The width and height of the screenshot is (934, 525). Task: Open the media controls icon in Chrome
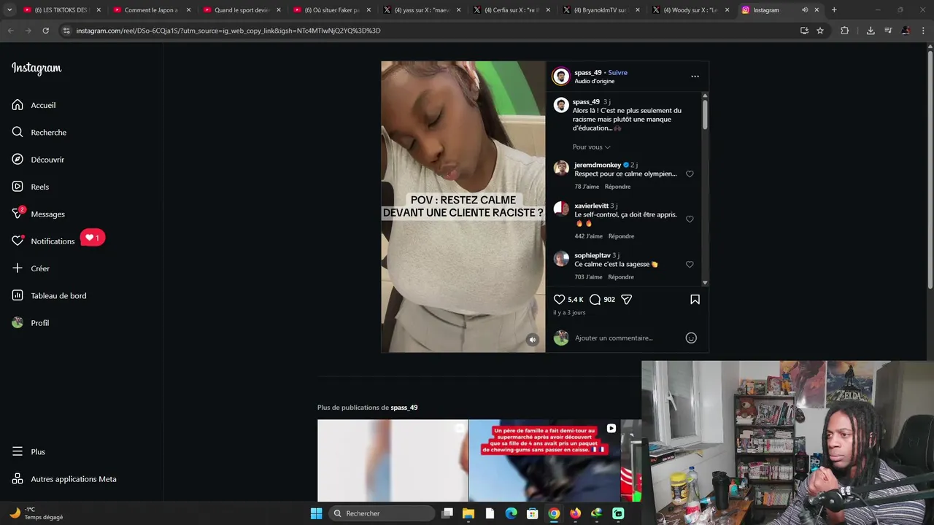[888, 31]
